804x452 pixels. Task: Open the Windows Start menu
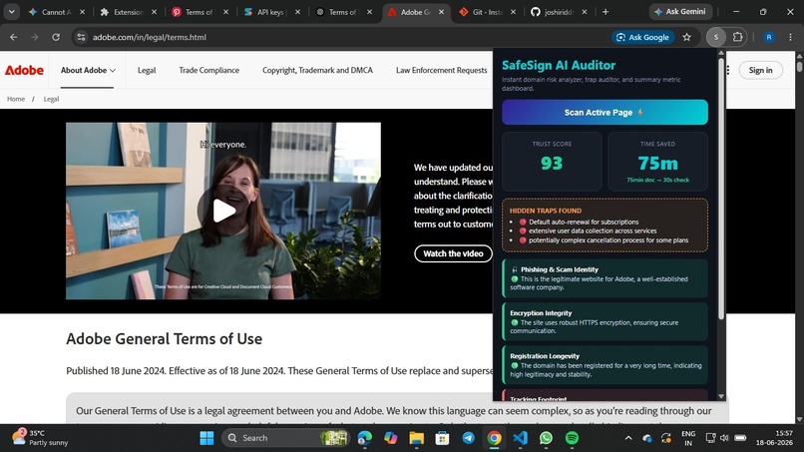point(206,438)
